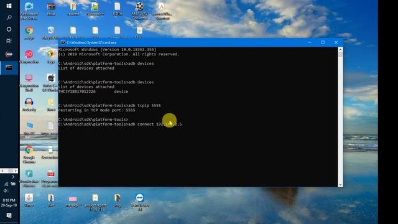This screenshot has width=398, height=224.
Task: Launch Notepad++ from the desktop
Action: [x=95, y=9]
